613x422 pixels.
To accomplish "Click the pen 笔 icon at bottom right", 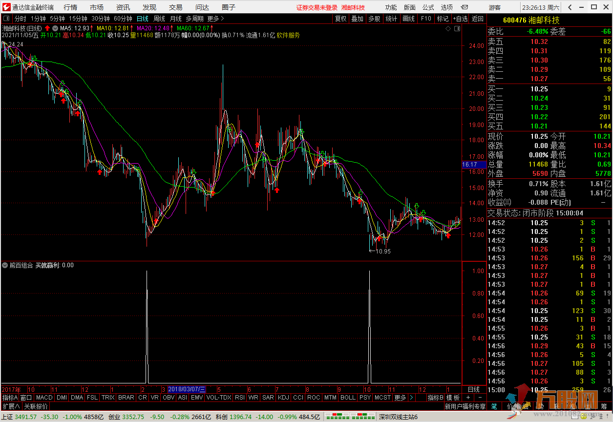I will (x=494, y=406).
